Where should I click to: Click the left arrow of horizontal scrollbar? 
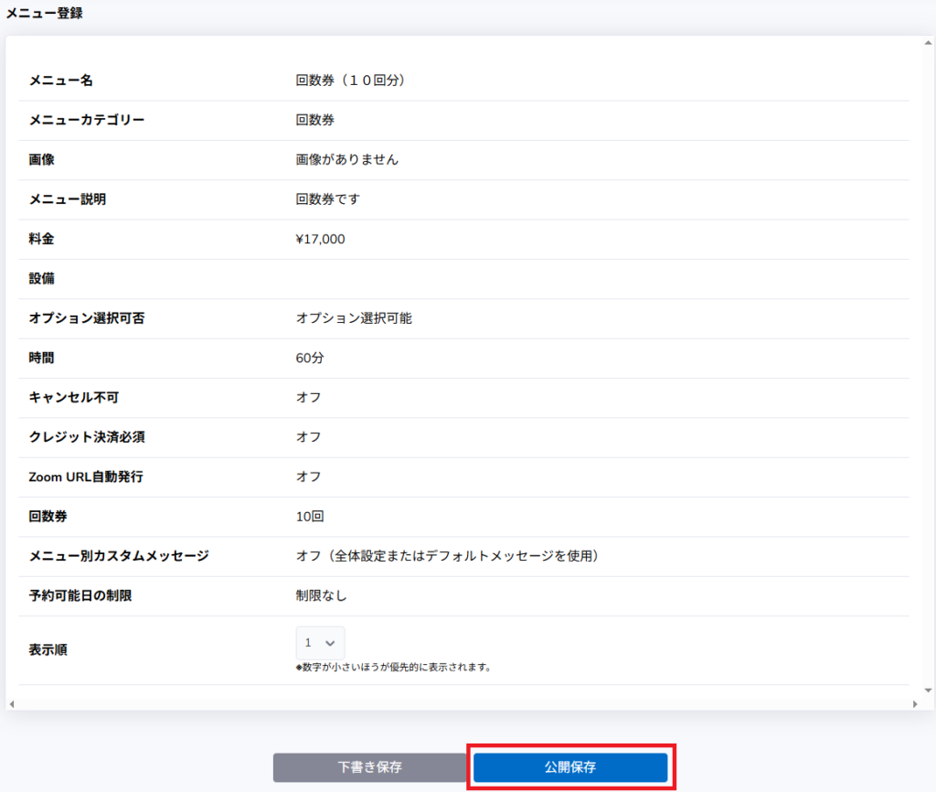coord(10,704)
